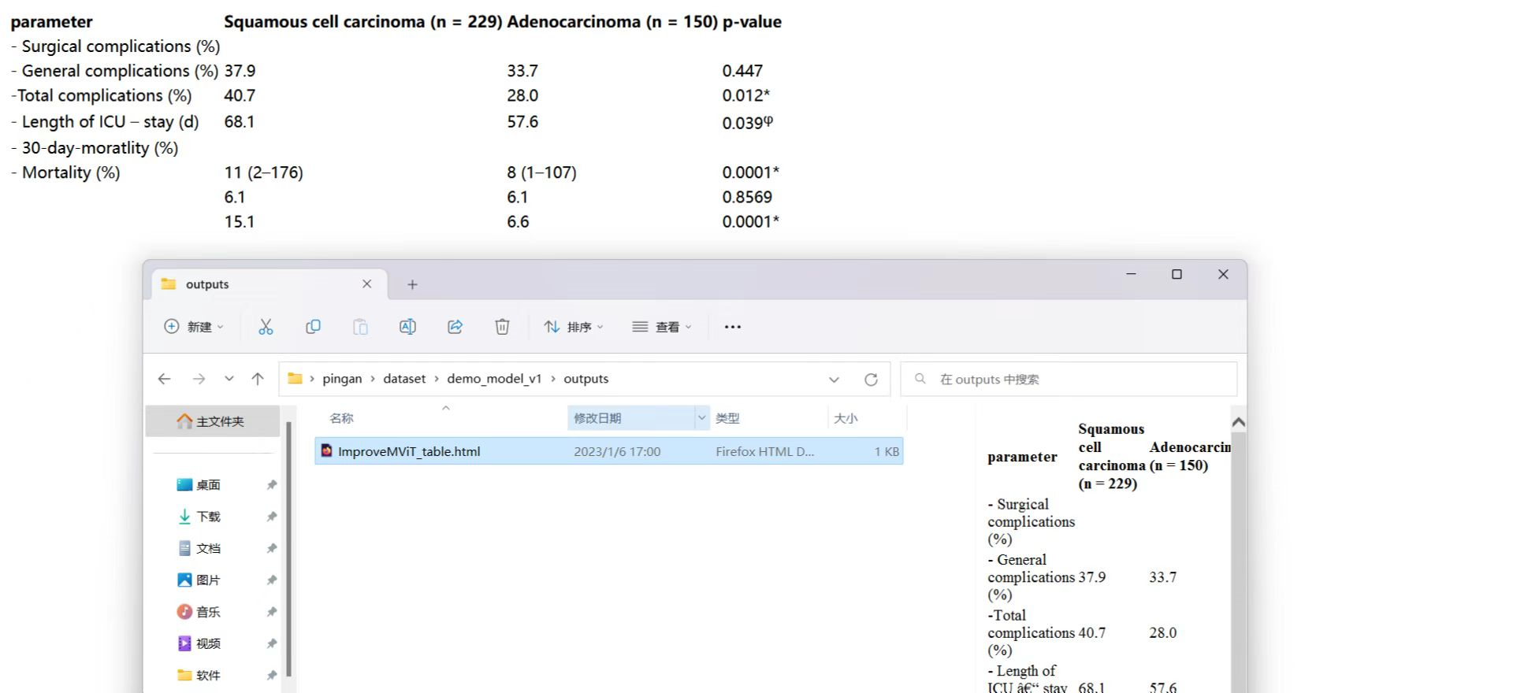The height and width of the screenshot is (693, 1513).
Task: Click the folder icon in address bar
Action: (x=296, y=379)
